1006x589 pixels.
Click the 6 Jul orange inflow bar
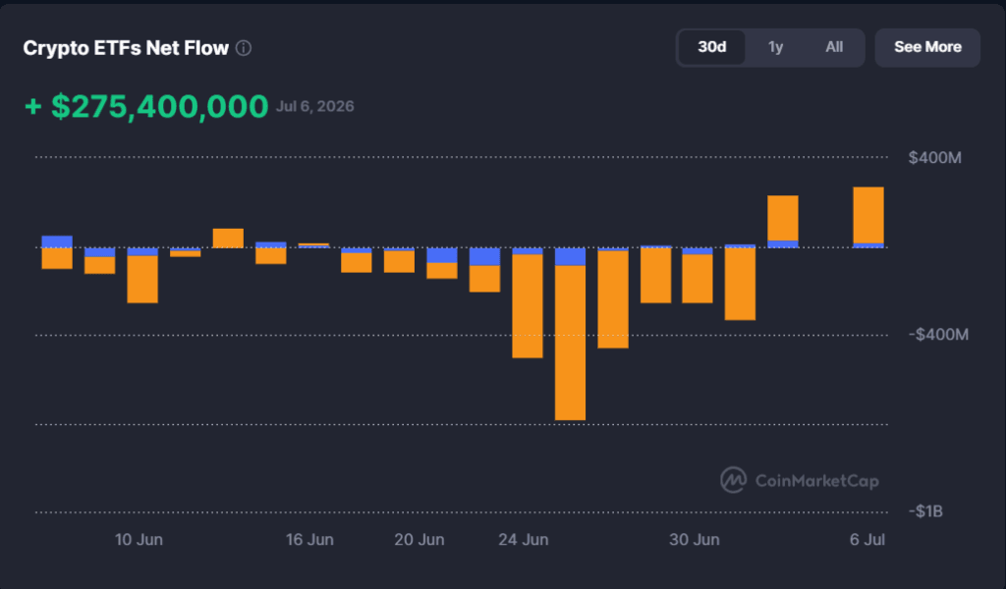(x=868, y=215)
